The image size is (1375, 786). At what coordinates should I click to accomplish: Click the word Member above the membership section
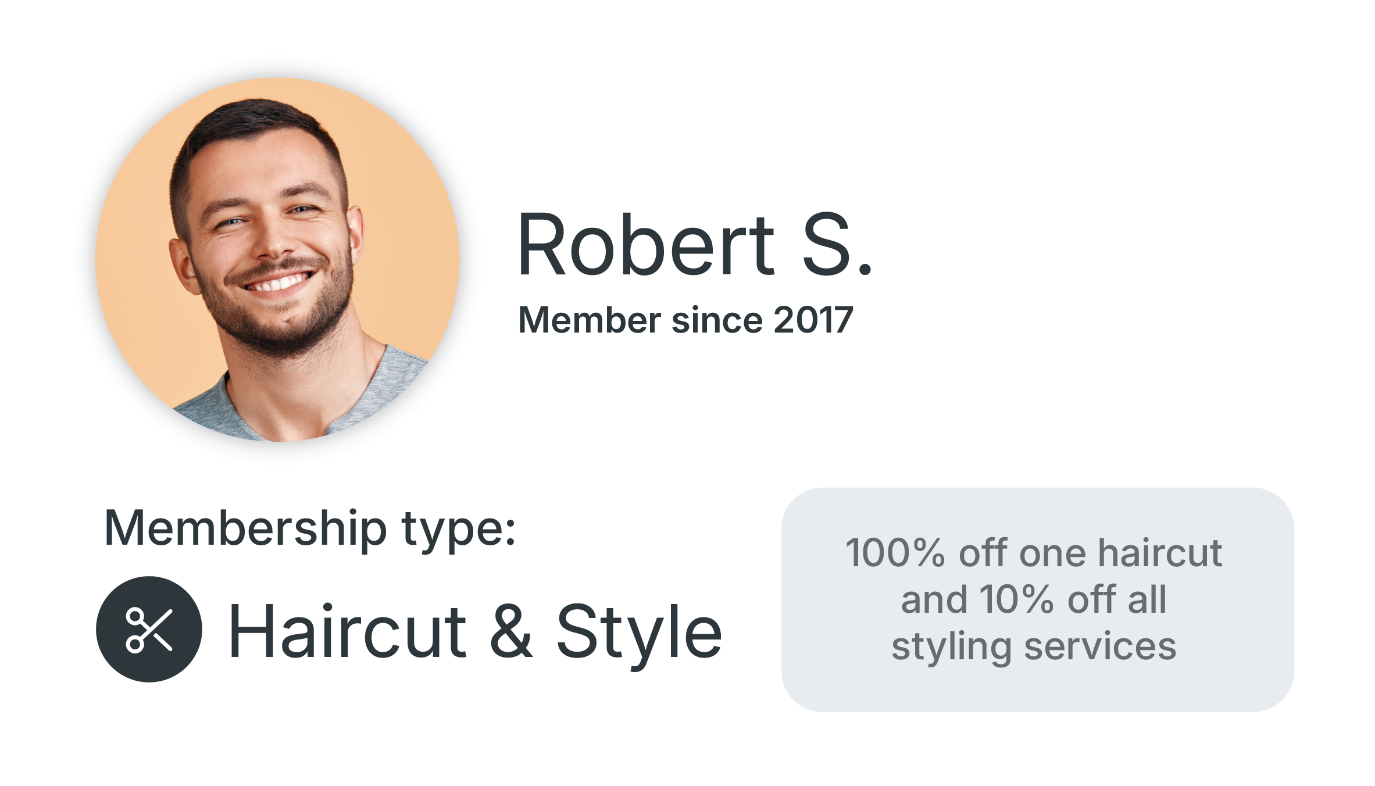tap(590, 320)
